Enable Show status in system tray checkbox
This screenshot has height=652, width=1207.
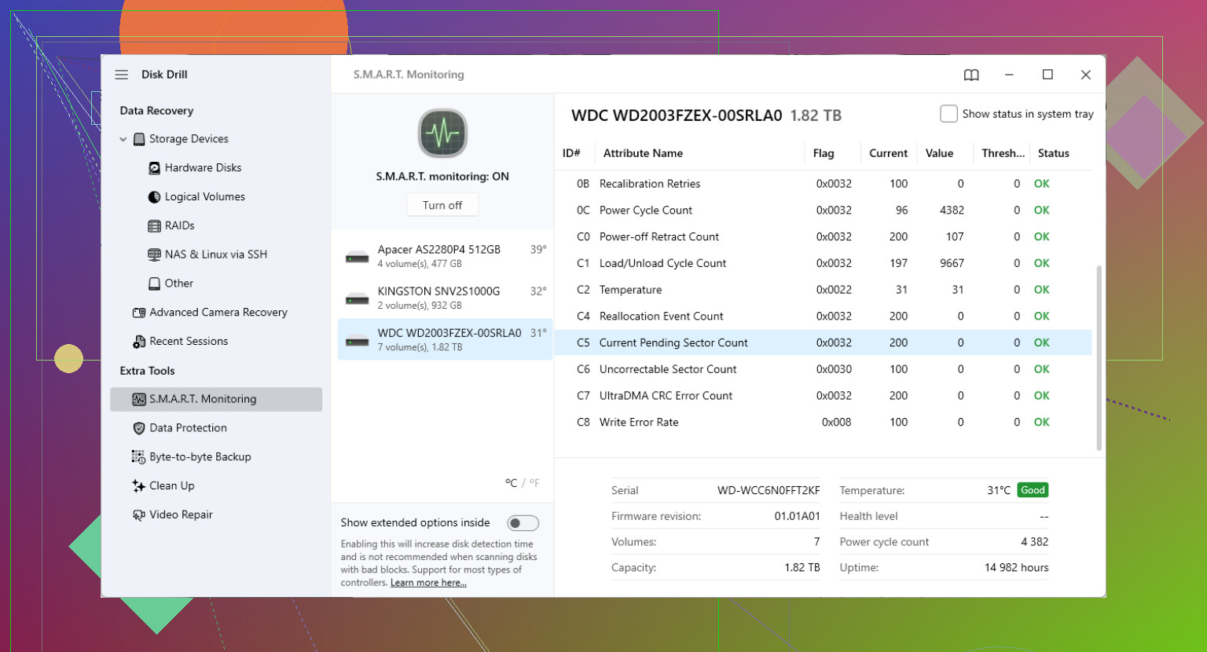pos(948,114)
